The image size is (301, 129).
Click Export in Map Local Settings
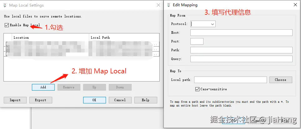41,100
